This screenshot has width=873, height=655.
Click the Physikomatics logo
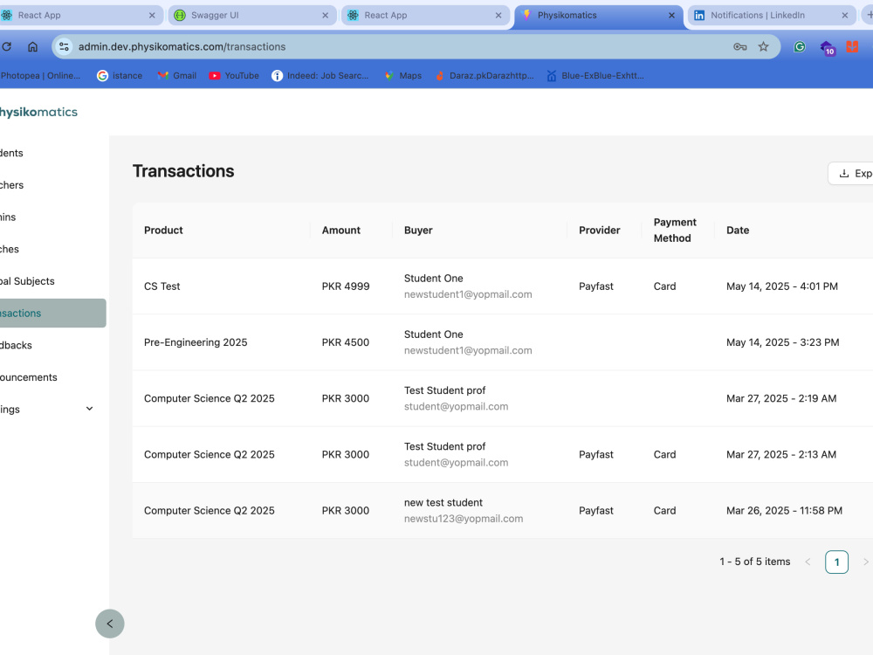[x=38, y=112]
